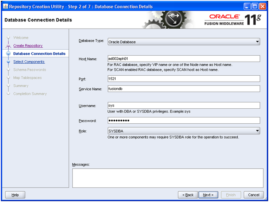Click the Service Name field

point(184,89)
